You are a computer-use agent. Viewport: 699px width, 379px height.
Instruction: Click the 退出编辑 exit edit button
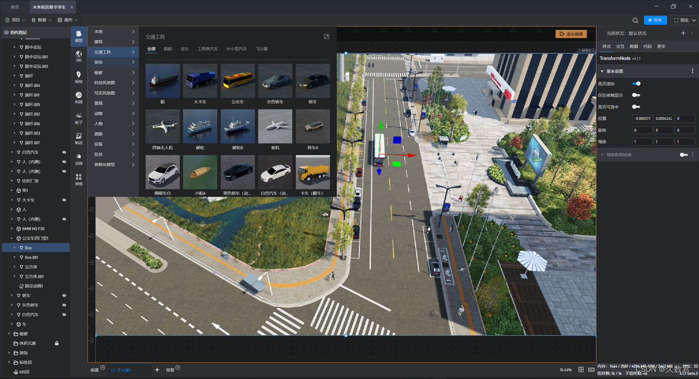pyautogui.click(x=571, y=34)
